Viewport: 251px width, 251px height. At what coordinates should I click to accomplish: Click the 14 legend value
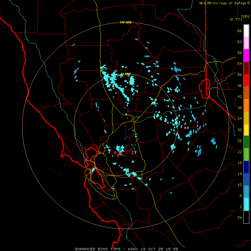pyautogui.click(x=240, y=174)
